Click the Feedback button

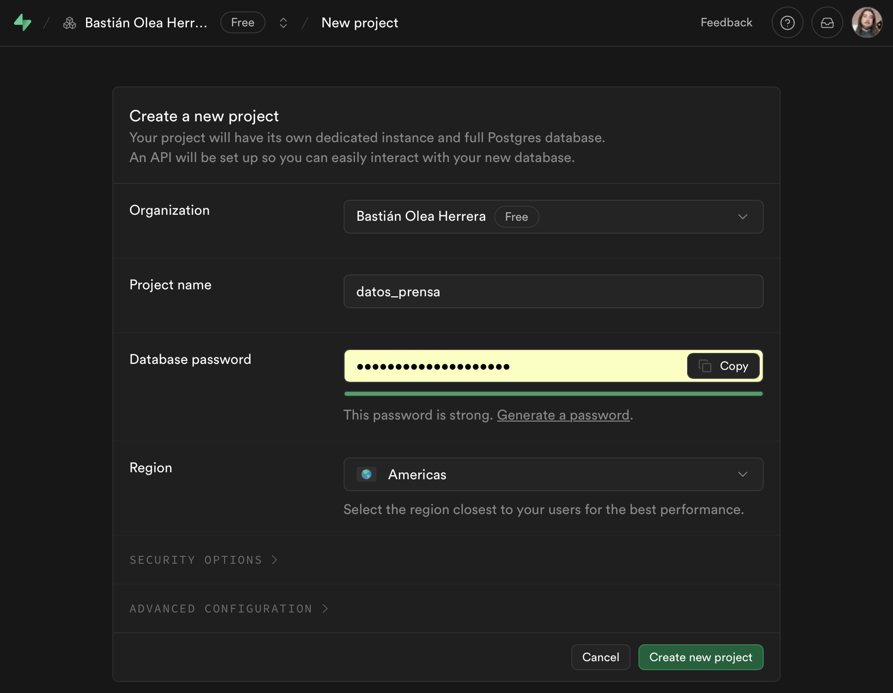tap(726, 23)
